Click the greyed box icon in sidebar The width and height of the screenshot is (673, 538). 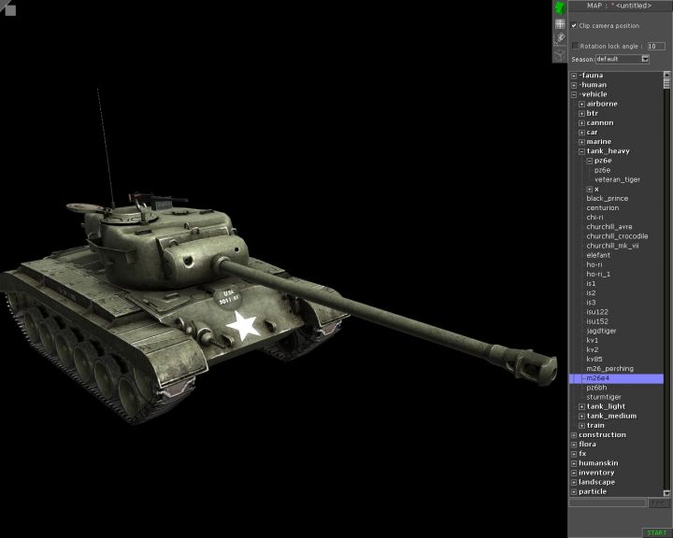tap(560, 55)
